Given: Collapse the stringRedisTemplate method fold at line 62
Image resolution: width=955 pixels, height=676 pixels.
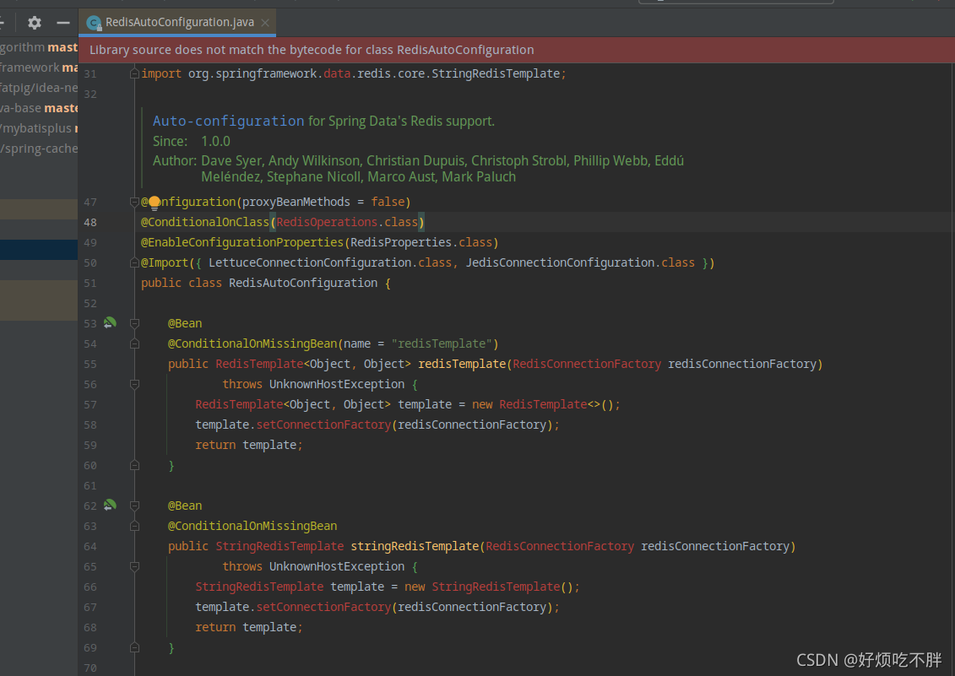Looking at the screenshot, I should coord(134,506).
